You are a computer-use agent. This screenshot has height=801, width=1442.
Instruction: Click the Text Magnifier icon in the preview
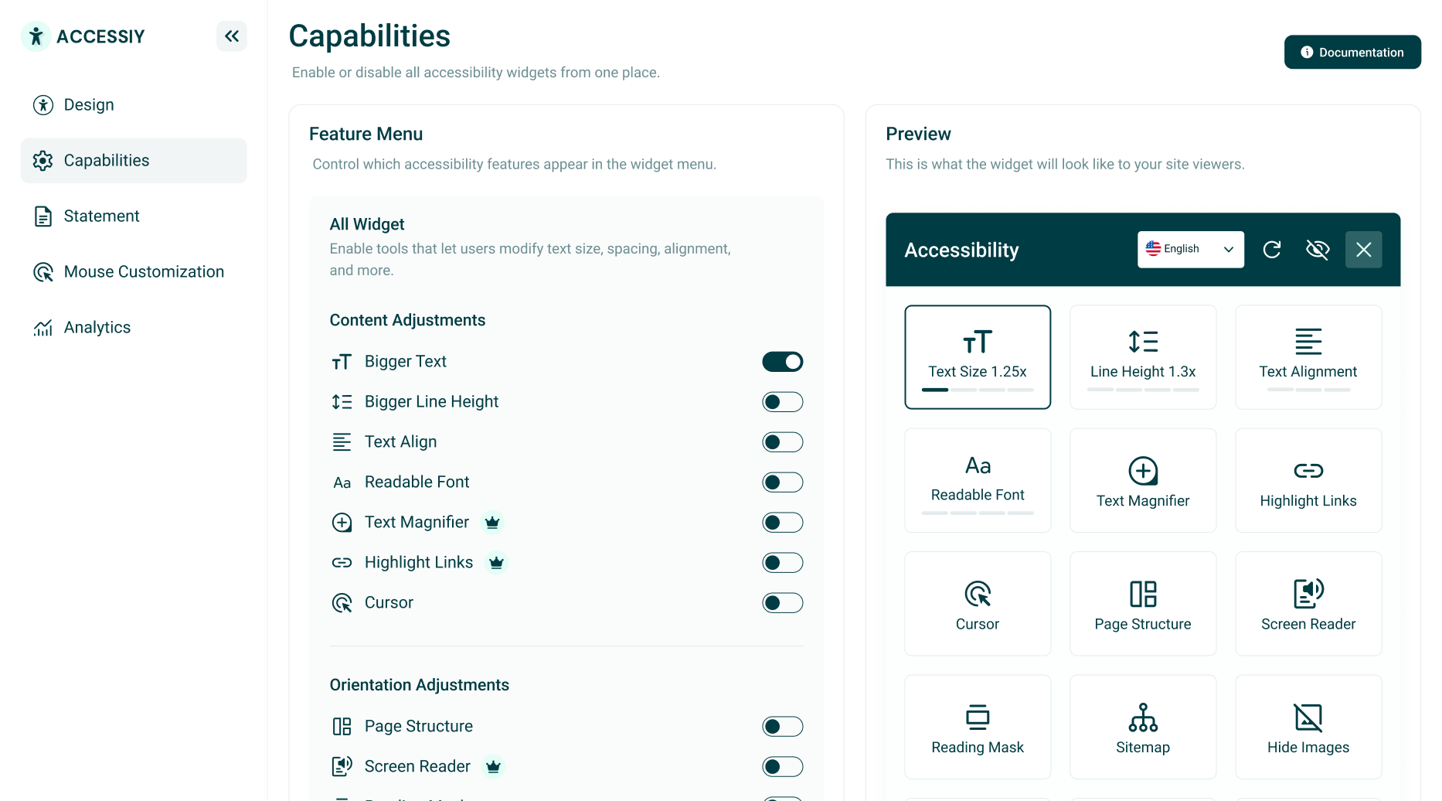tap(1142, 470)
